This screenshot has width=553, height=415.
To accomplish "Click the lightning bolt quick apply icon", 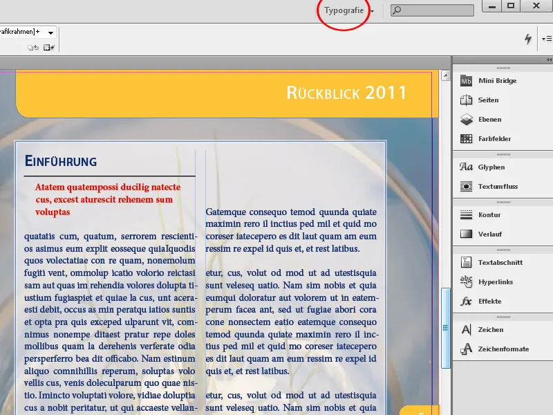I will [x=527, y=39].
